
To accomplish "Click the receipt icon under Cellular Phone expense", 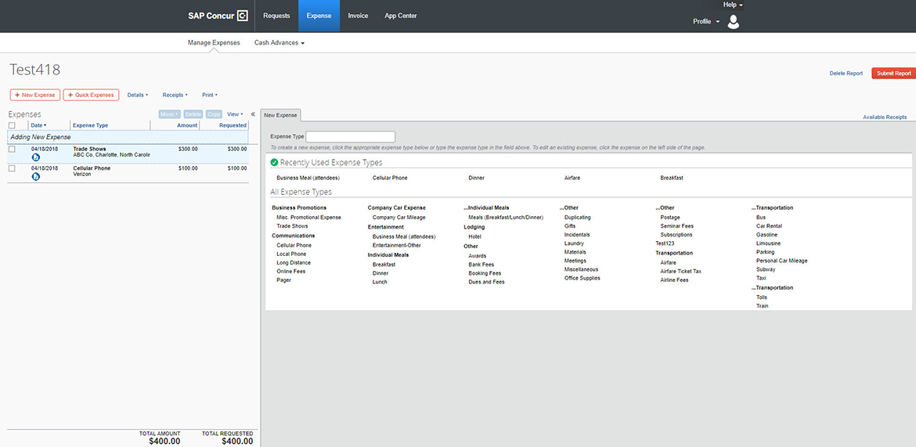I will coord(36,177).
